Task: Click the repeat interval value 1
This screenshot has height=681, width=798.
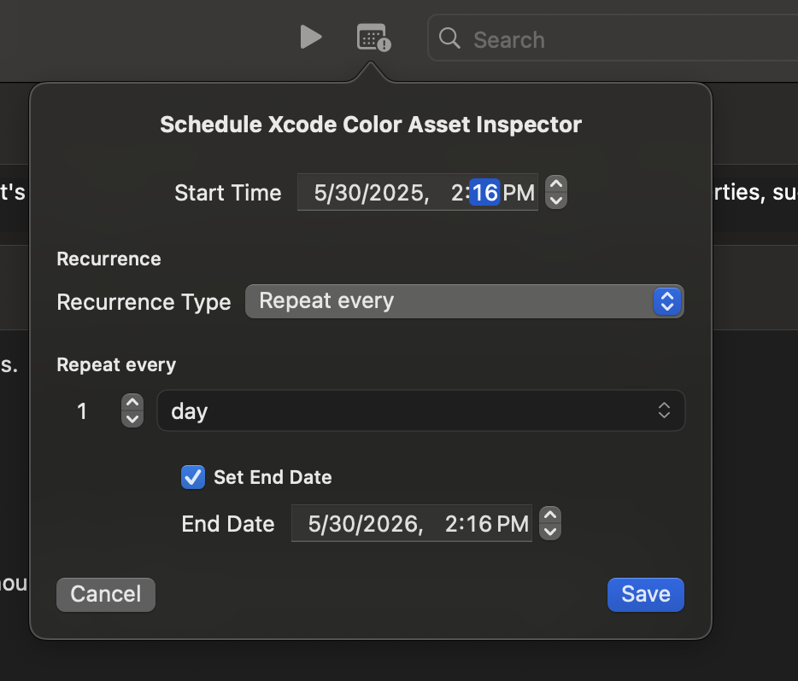Action: (x=82, y=411)
